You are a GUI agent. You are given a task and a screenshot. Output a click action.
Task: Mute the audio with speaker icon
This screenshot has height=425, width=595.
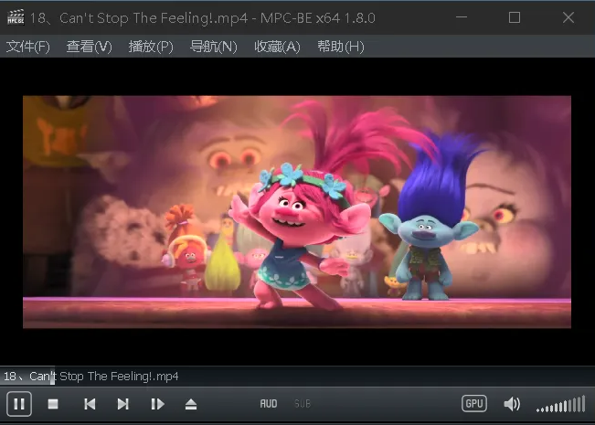[512, 403]
